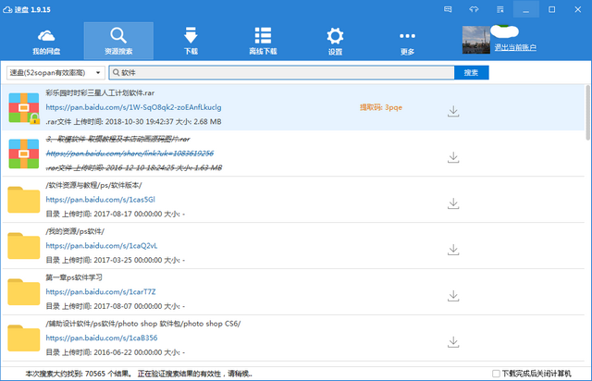Screen dimensions: 592x381
Task: Click the message icon in title bar
Action: pos(448,9)
